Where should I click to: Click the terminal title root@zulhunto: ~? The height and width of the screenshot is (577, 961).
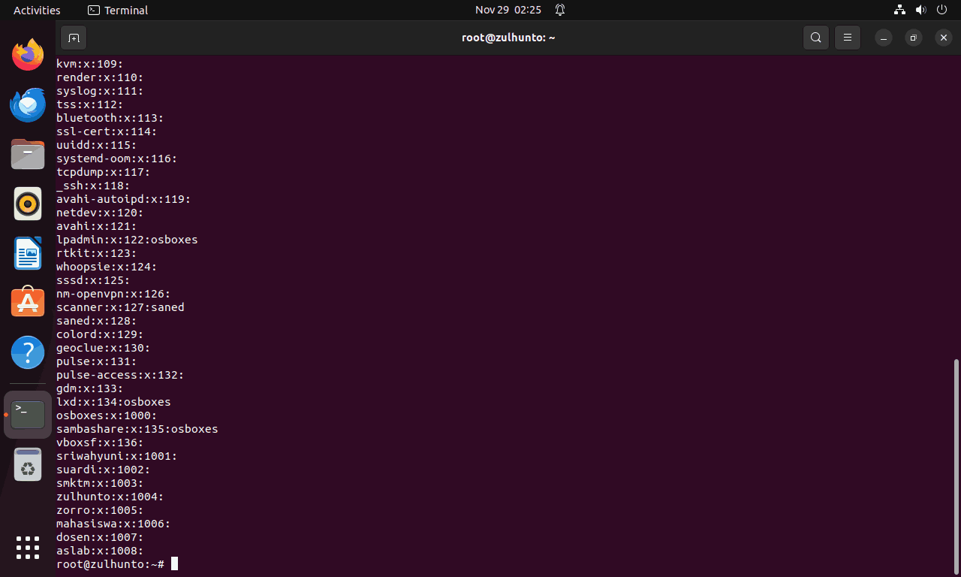(x=508, y=38)
